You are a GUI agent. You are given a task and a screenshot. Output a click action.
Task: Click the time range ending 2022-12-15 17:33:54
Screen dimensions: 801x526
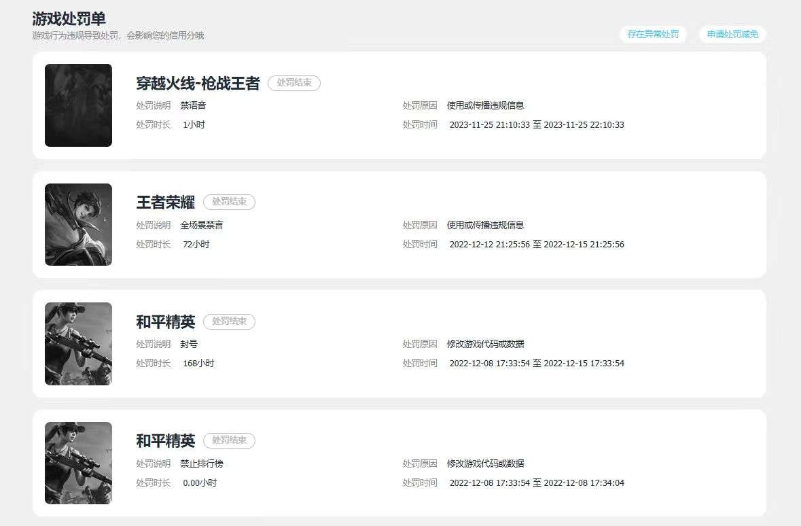[537, 364]
